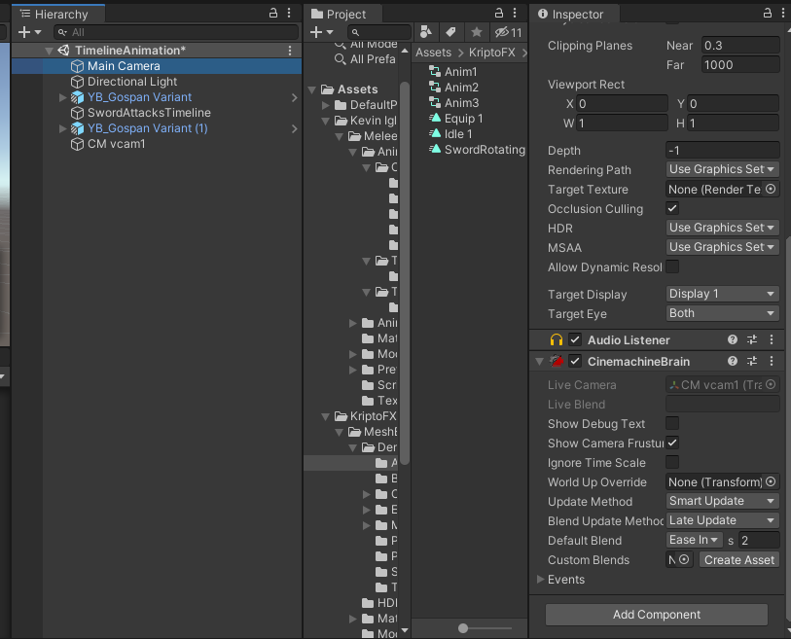The image size is (791, 639).
Task: Expand YB_Gospan Variant (1)
Action: [62, 128]
